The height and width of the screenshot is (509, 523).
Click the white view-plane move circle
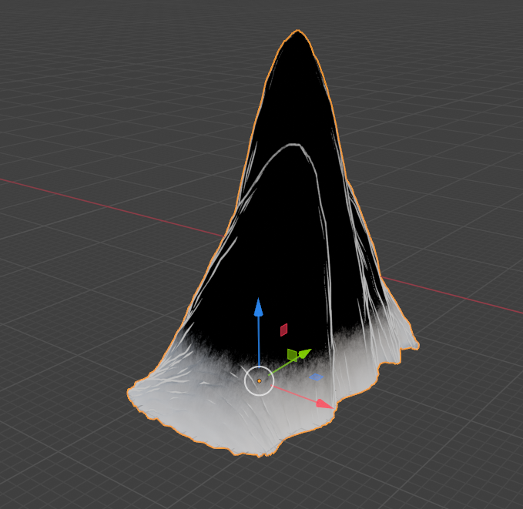259,380
